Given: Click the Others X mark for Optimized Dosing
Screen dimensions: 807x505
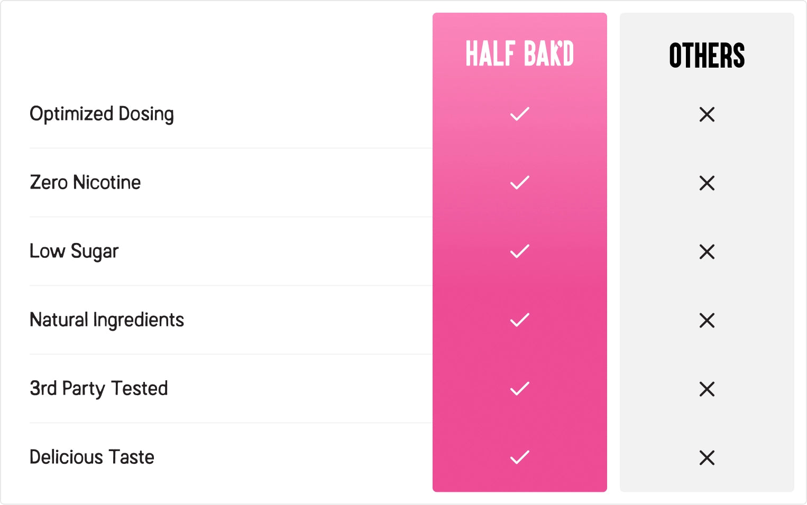Looking at the screenshot, I should (707, 114).
